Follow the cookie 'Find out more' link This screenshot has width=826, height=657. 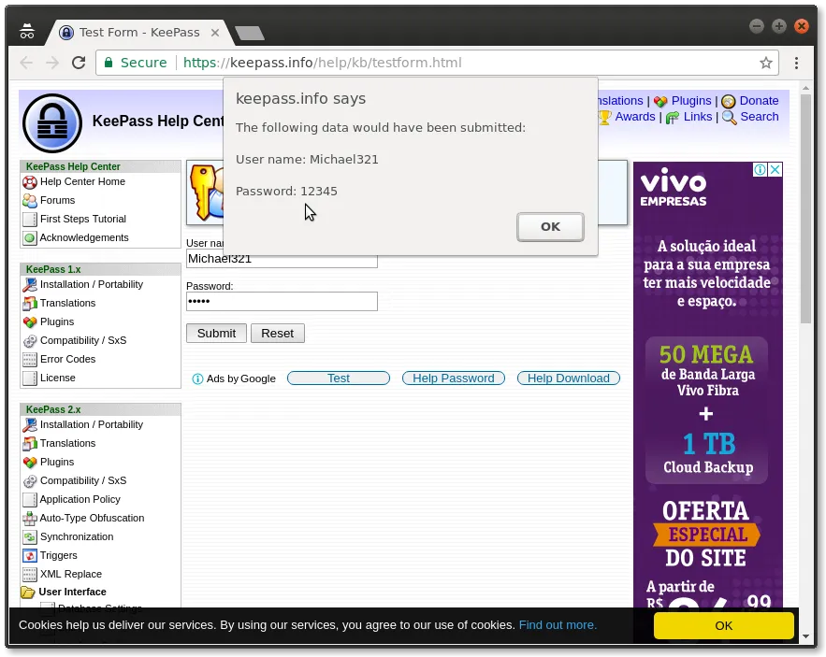coord(558,625)
